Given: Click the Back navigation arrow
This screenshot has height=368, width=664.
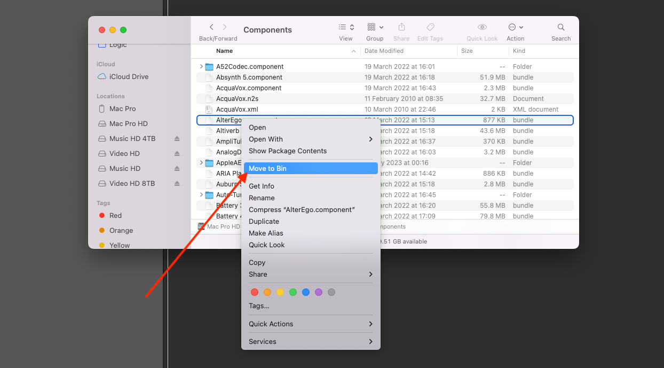Looking at the screenshot, I should (x=211, y=27).
